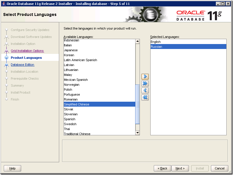Select Polish in available languages
Image resolution: width=233 pixels, height=175 pixels.
click(x=100, y=90)
